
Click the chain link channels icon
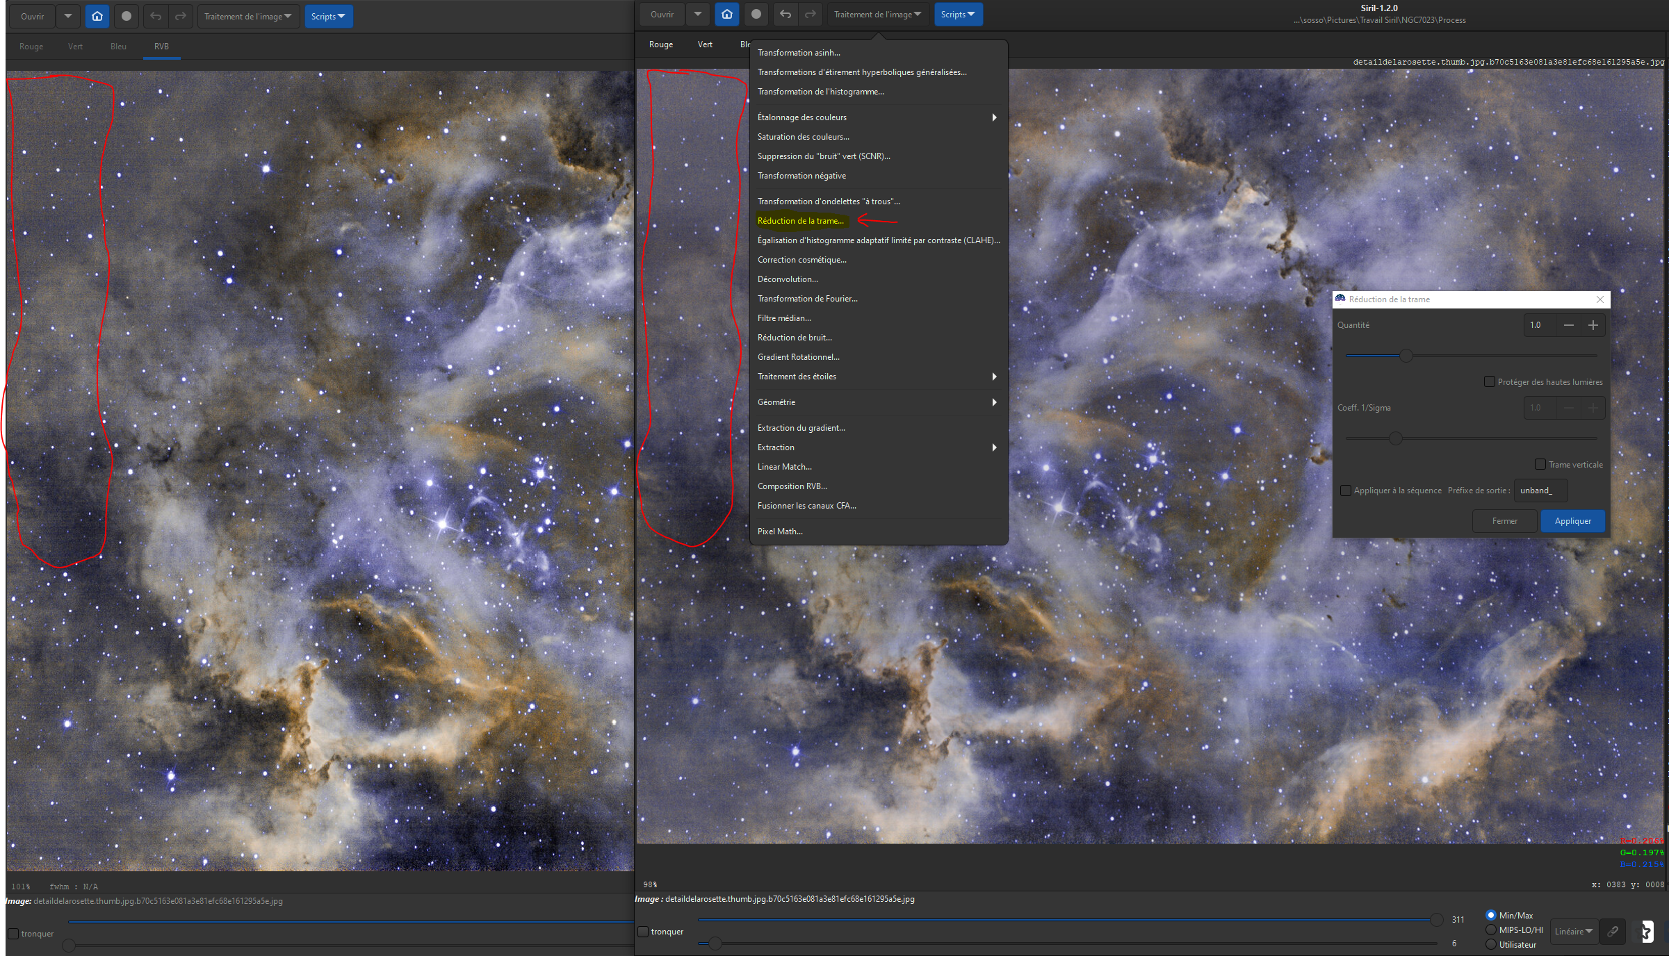[1613, 931]
